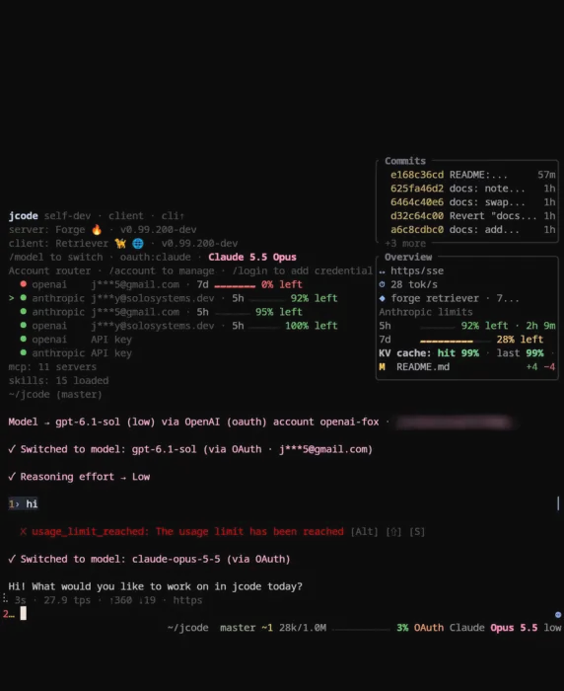The width and height of the screenshot is (564, 691).
Task: Click 'low' effort label in bottom status line
Action: tap(552, 628)
